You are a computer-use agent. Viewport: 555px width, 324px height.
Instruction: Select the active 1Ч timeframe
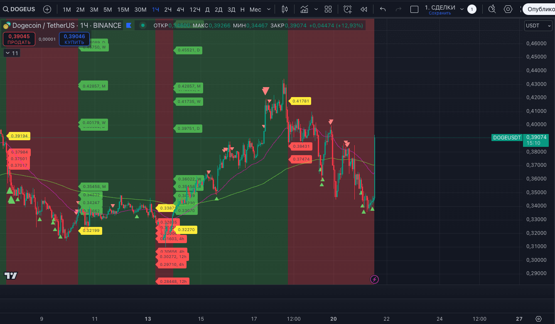pos(155,9)
